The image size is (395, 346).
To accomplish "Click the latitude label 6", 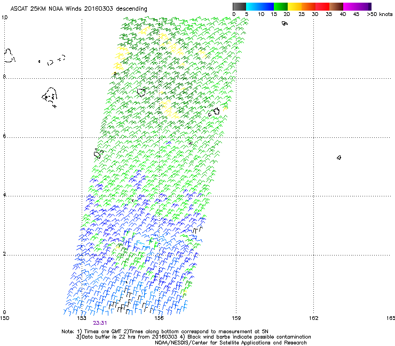I will [x=4, y=136].
